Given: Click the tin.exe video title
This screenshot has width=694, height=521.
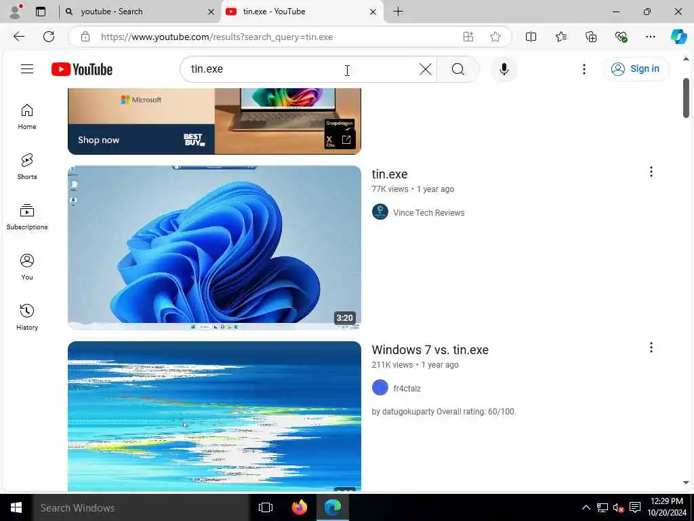Looking at the screenshot, I should 390,174.
